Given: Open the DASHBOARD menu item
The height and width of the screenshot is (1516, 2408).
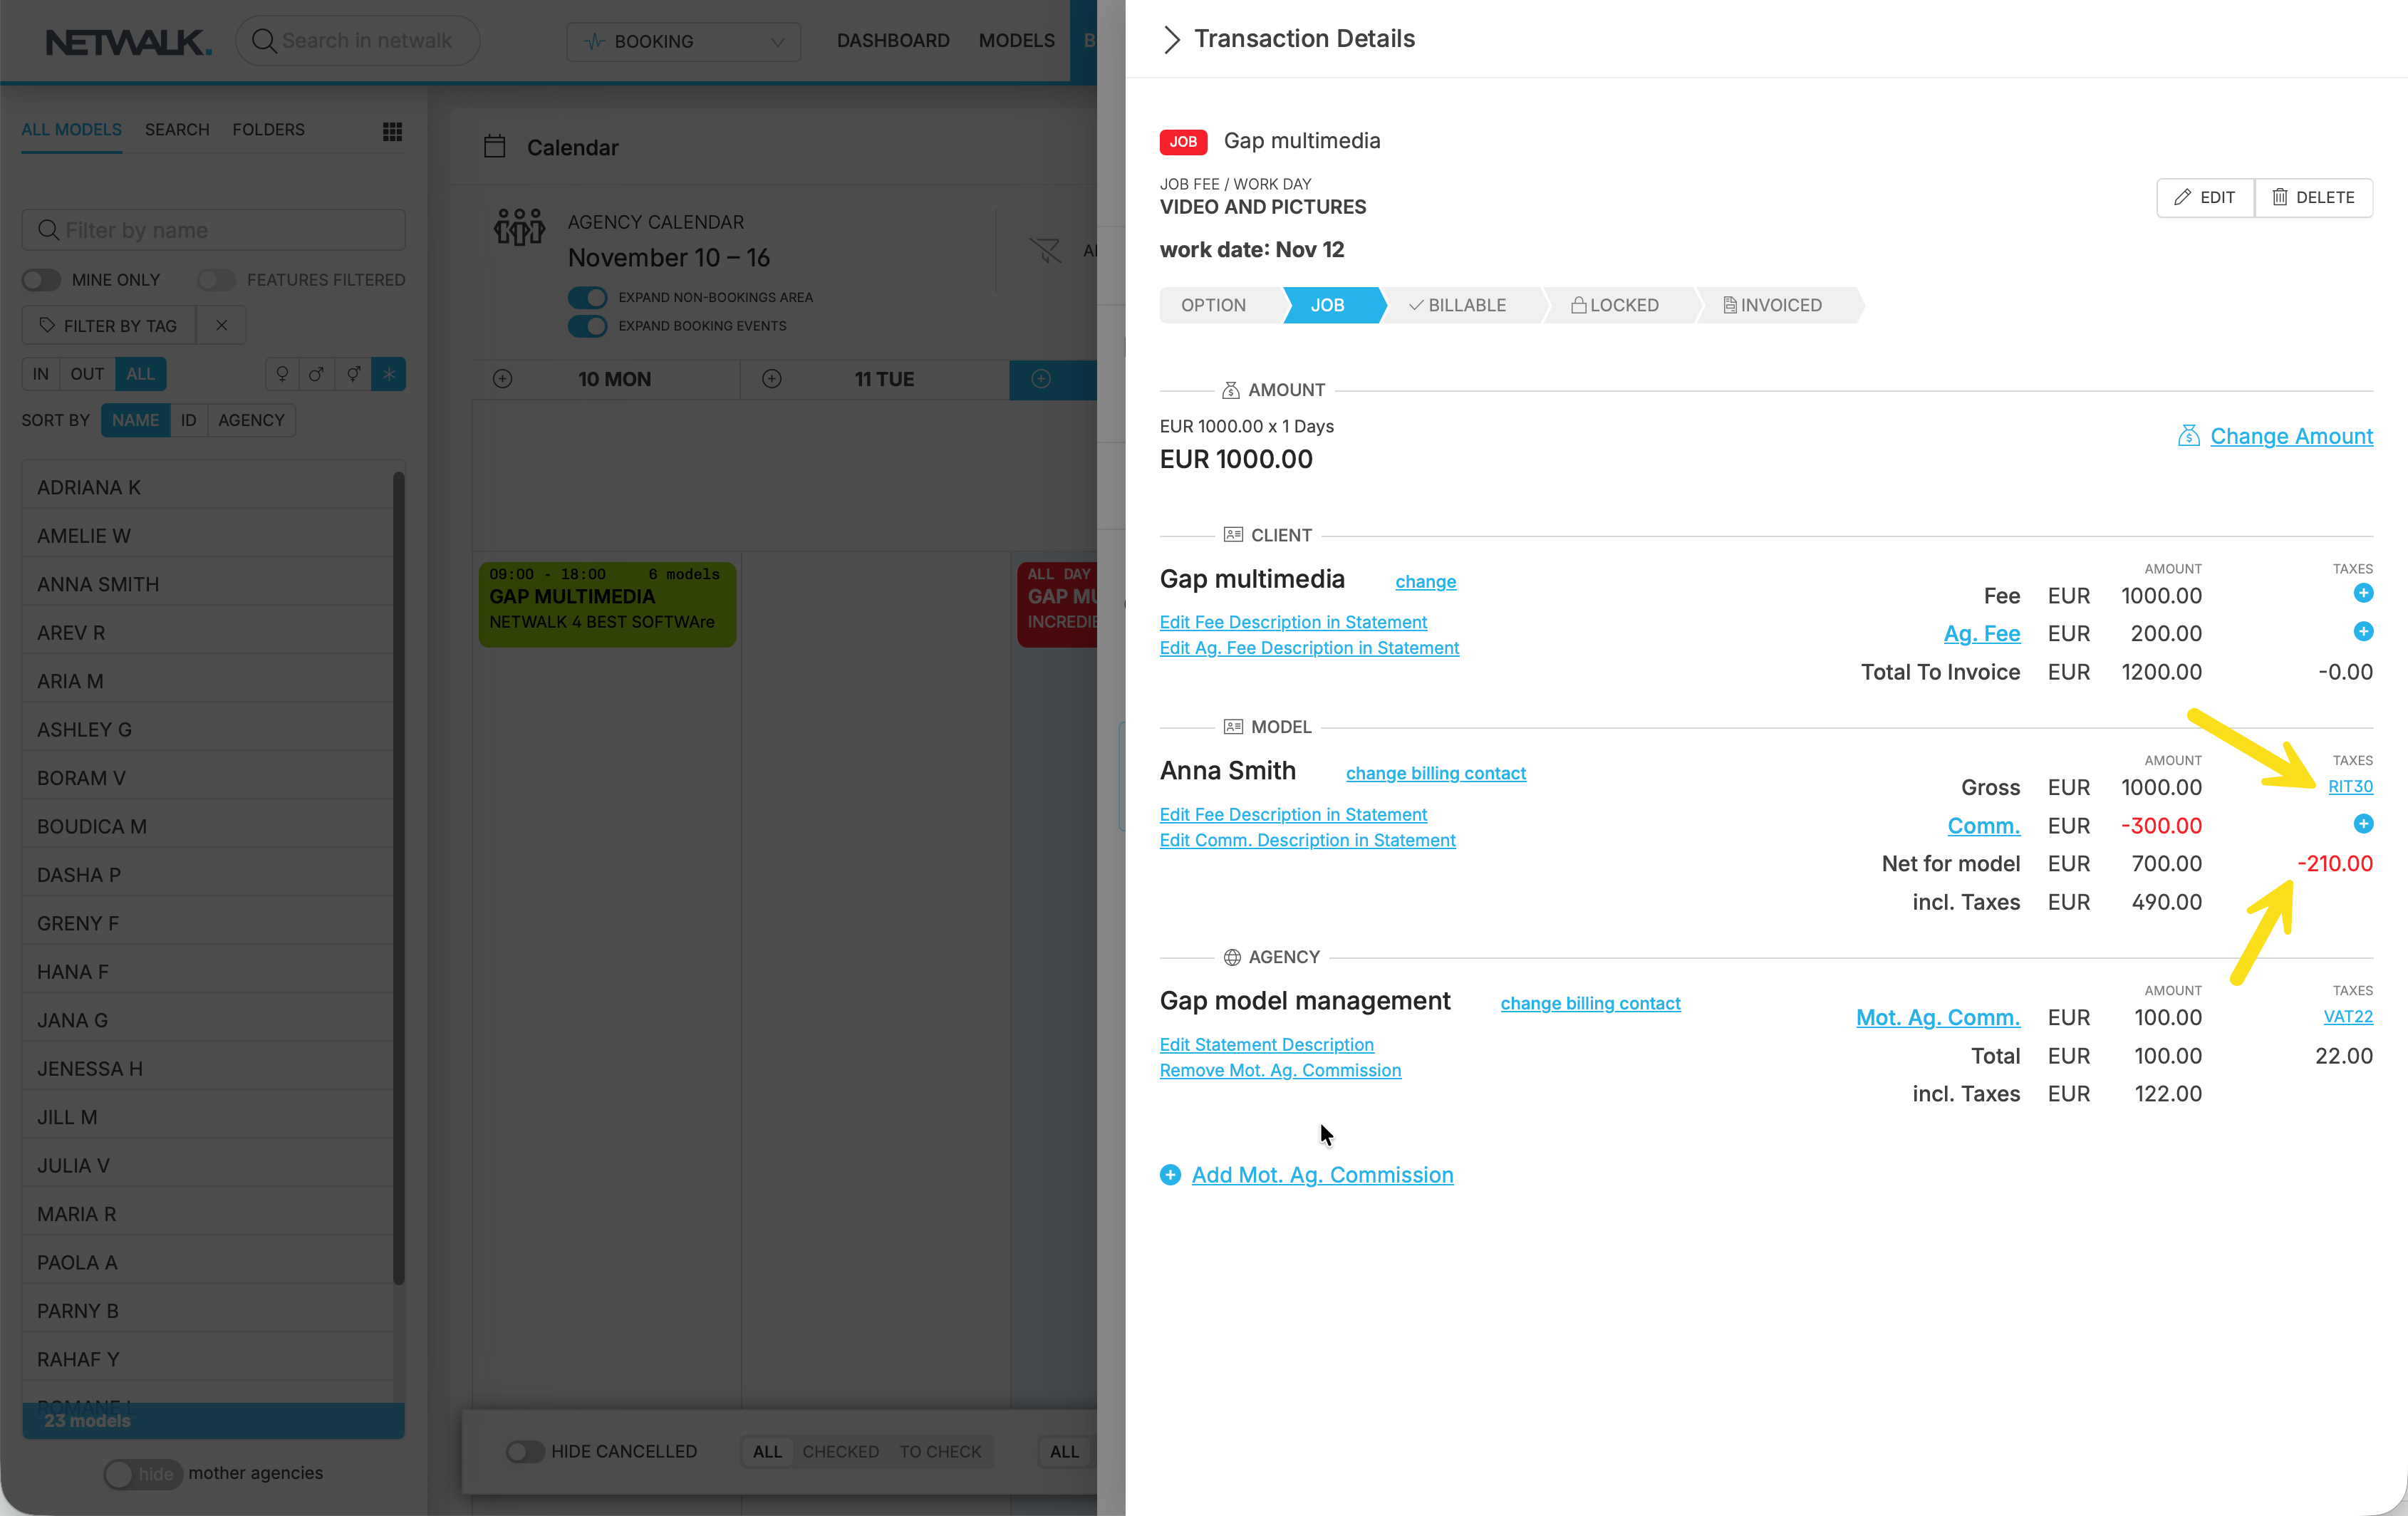Looking at the screenshot, I should tap(892, 41).
